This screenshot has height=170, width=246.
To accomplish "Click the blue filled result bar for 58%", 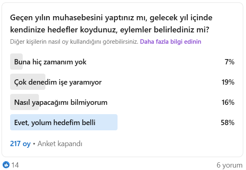I will point(64,122).
